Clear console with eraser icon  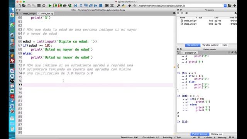pos(232,53)
